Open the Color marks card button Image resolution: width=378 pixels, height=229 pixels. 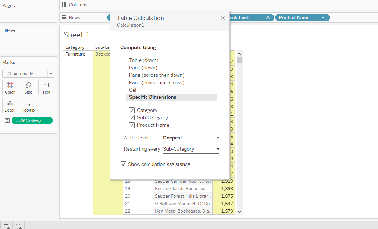coord(10,88)
